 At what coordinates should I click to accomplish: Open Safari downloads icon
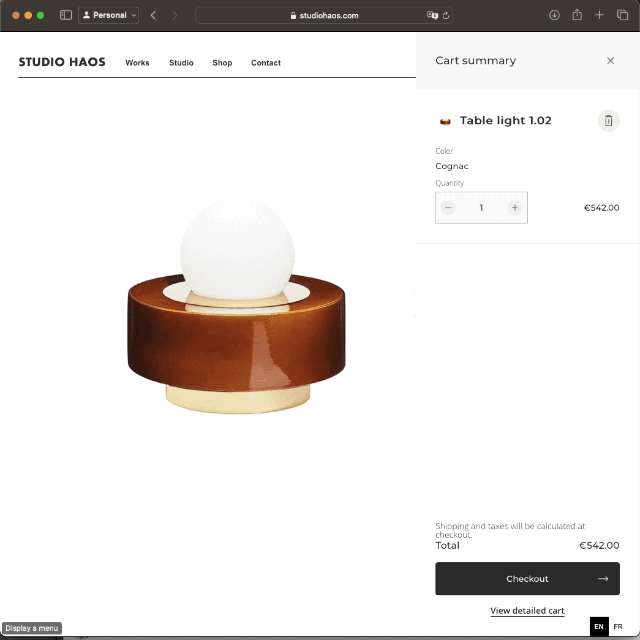tap(554, 15)
